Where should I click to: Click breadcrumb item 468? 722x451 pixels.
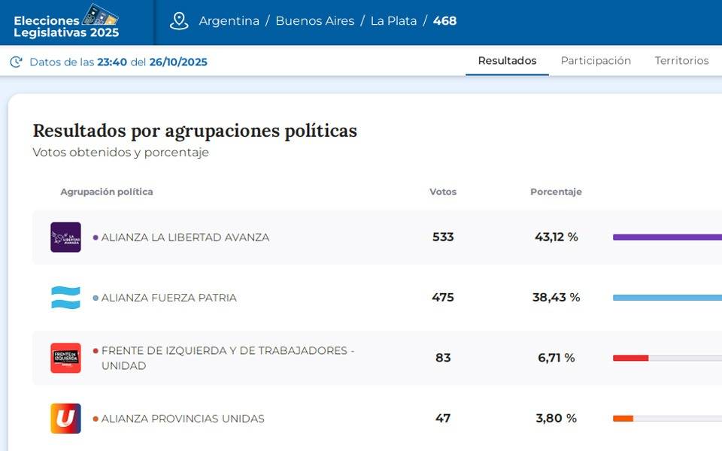444,21
